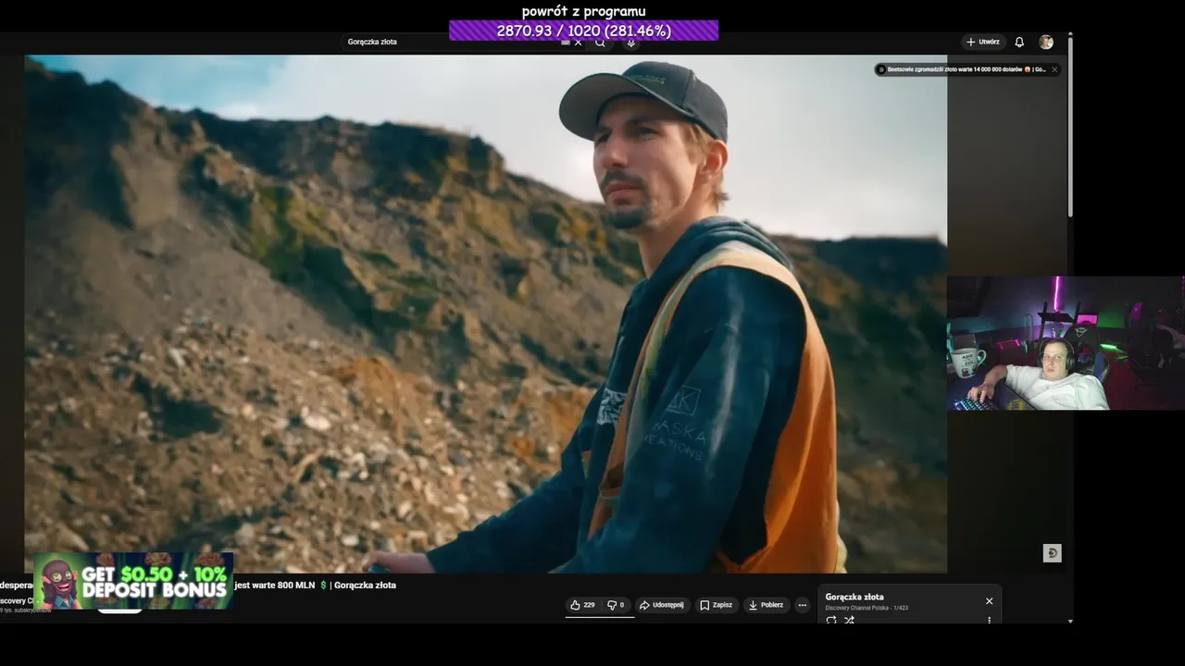
Task: Open the account avatar menu
Action: pyautogui.click(x=1046, y=43)
